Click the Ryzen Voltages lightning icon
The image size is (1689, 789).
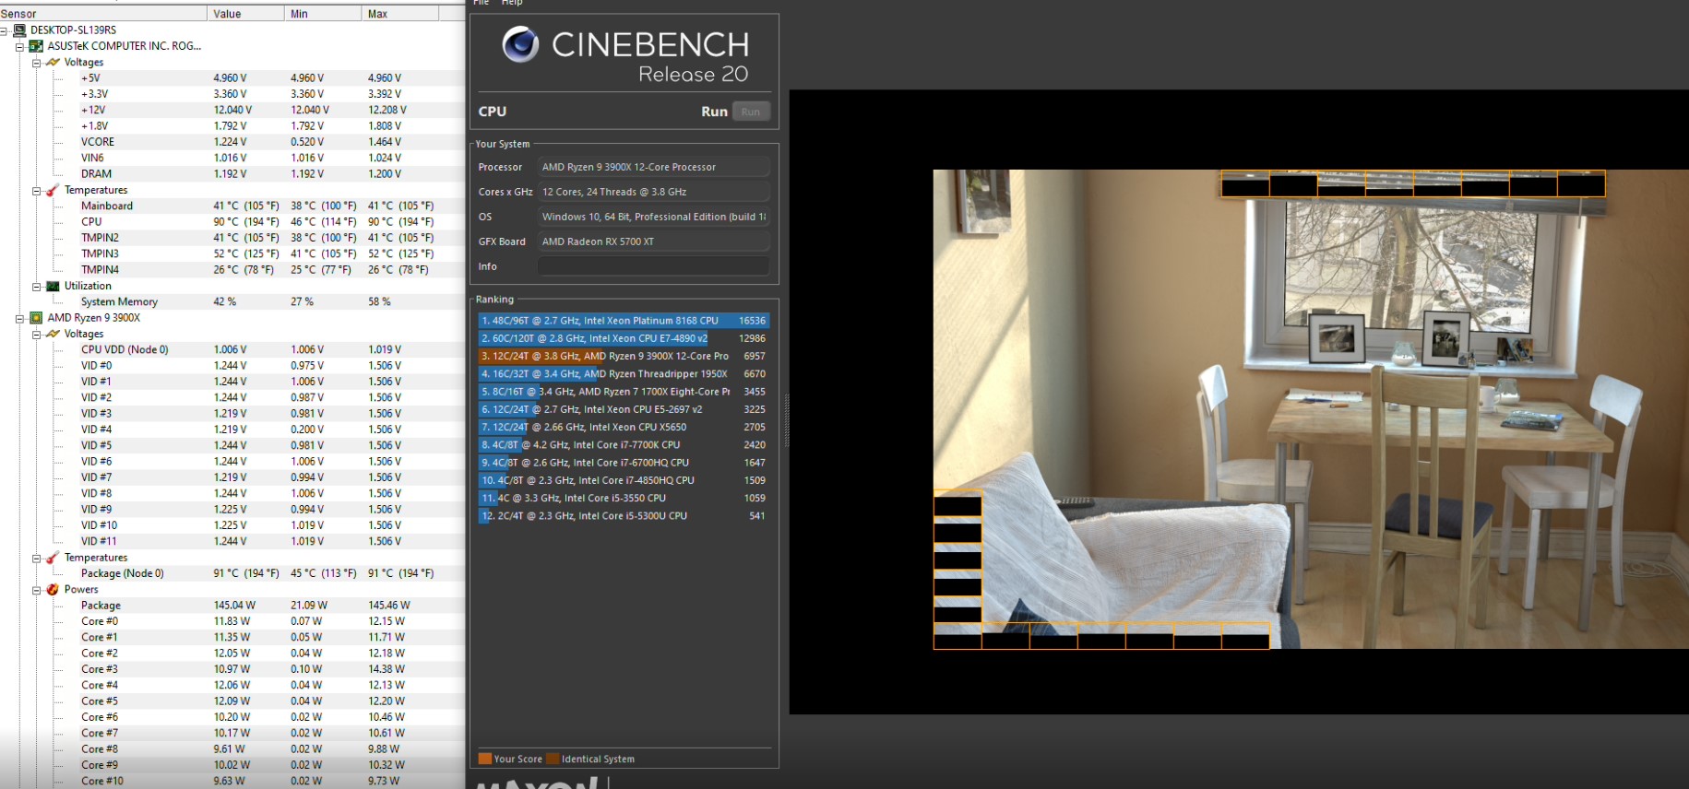click(53, 335)
